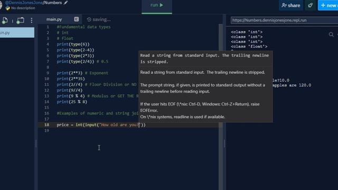Screen dimensions: 338x190
Task: Click 'print(2**35)' code line
Action: 71,79
